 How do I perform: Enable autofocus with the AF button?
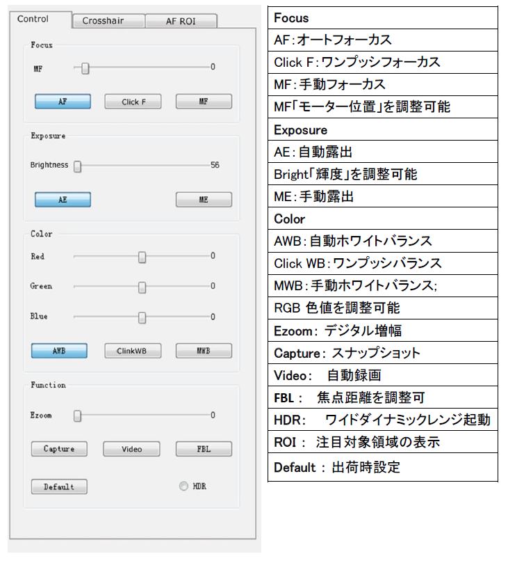click(63, 101)
